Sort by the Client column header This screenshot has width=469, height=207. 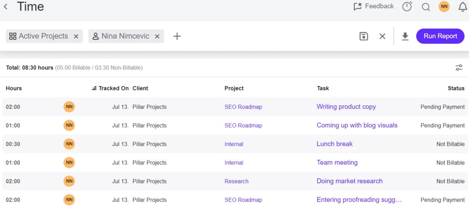click(140, 88)
